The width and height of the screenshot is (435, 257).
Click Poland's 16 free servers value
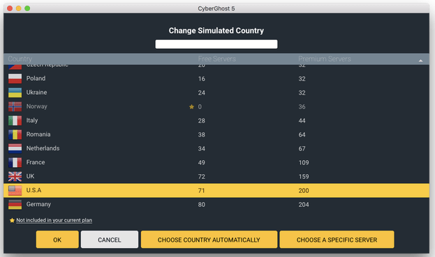click(202, 79)
